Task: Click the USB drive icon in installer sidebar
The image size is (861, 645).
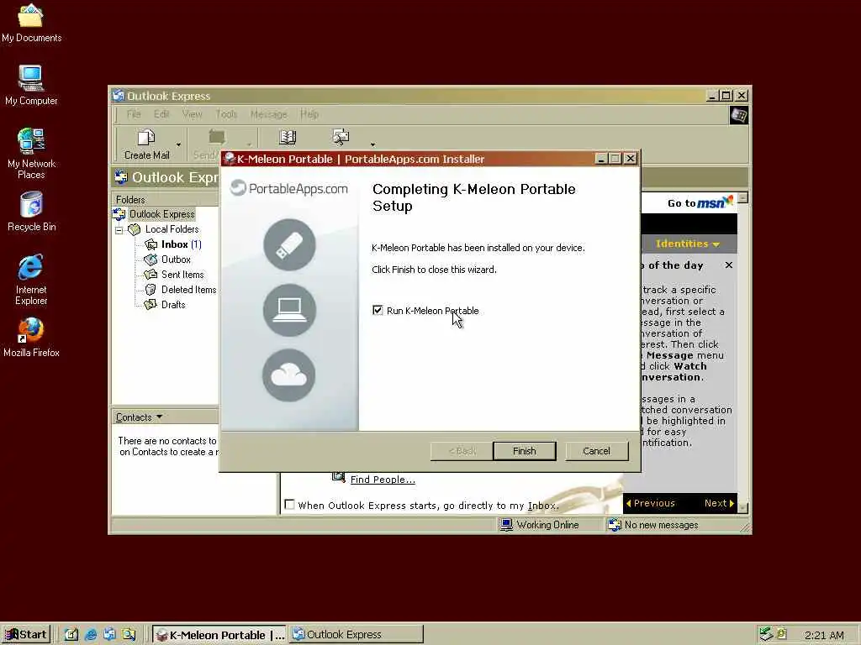Action: (289, 244)
